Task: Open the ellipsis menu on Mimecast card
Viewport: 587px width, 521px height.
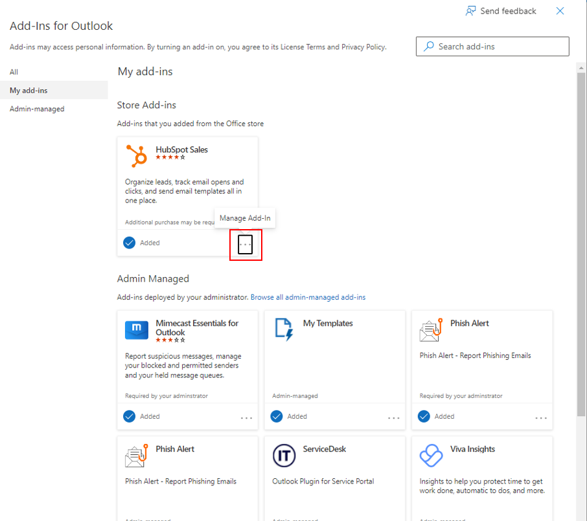Action: point(246,418)
